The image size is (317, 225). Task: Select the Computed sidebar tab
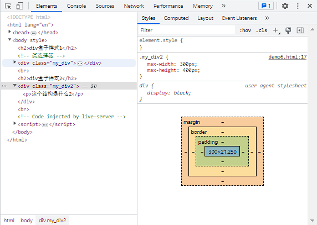pos(176,18)
